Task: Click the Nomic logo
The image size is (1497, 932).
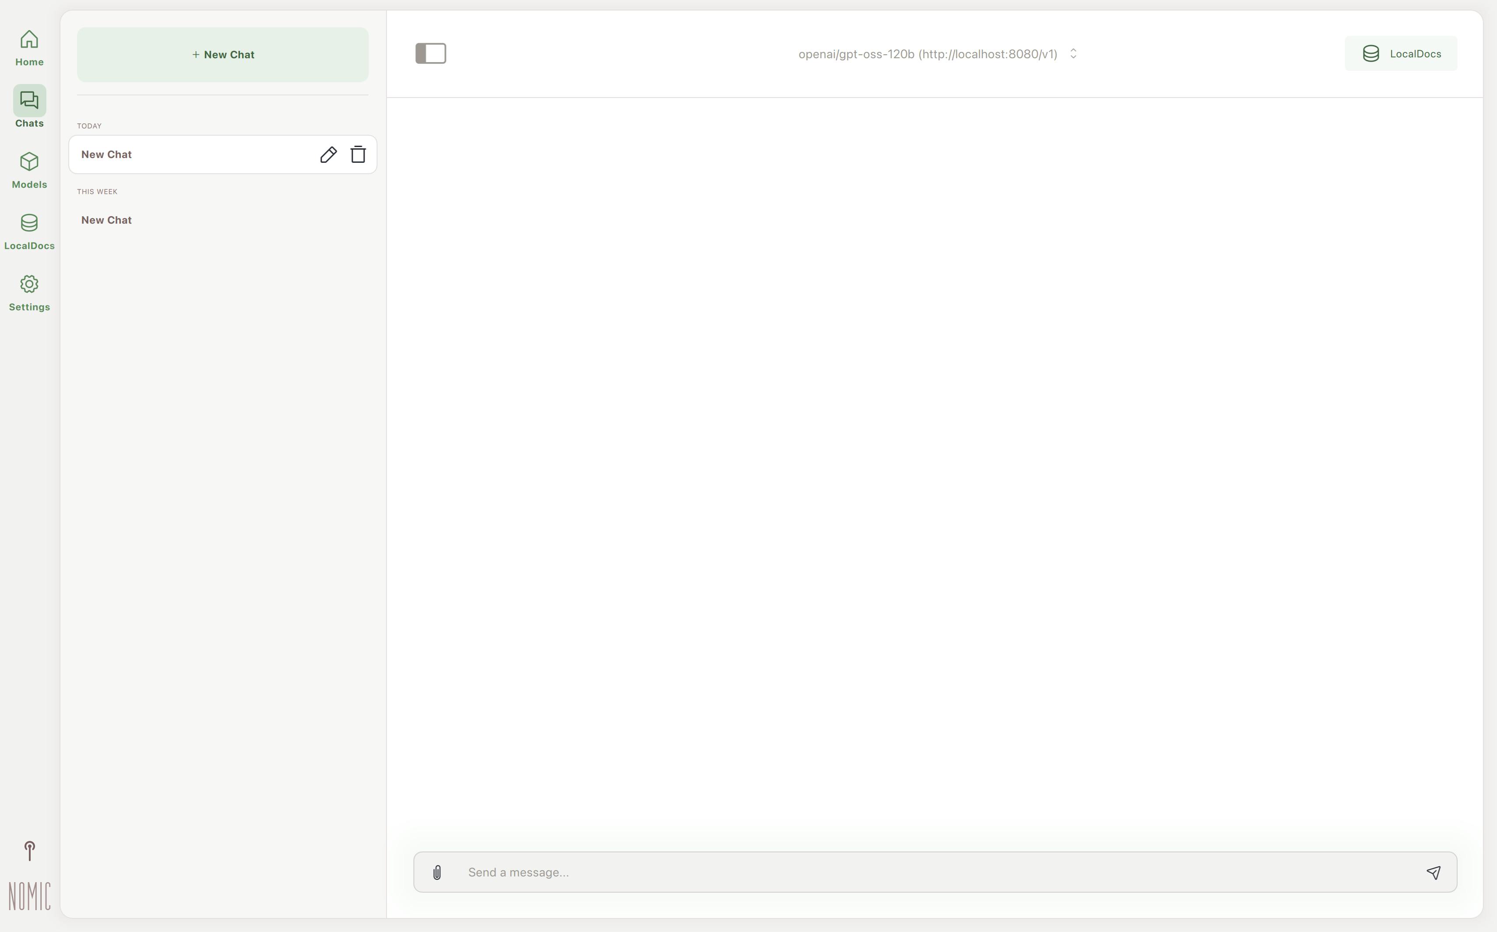Action: click(29, 896)
